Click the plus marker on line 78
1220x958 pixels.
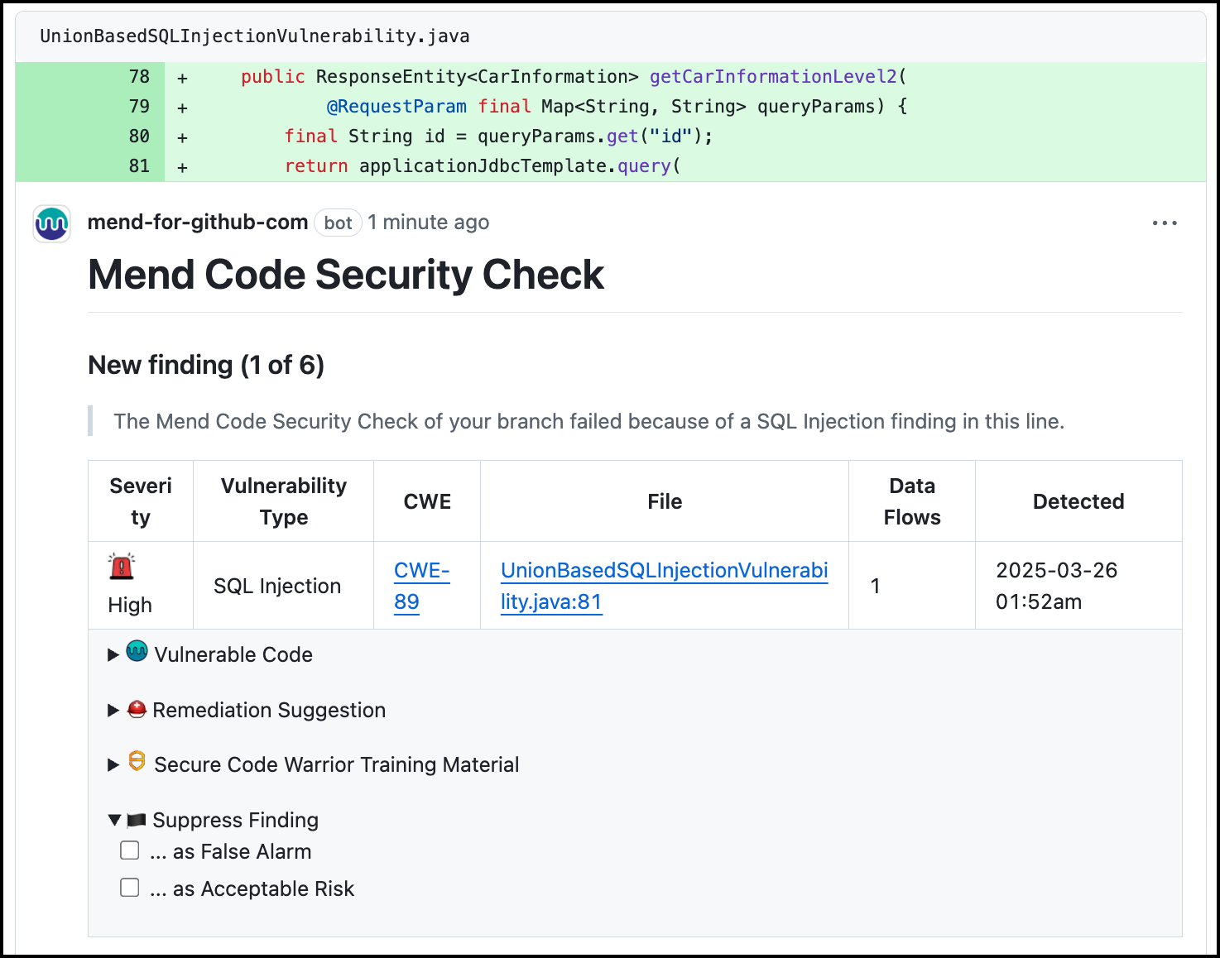point(182,78)
